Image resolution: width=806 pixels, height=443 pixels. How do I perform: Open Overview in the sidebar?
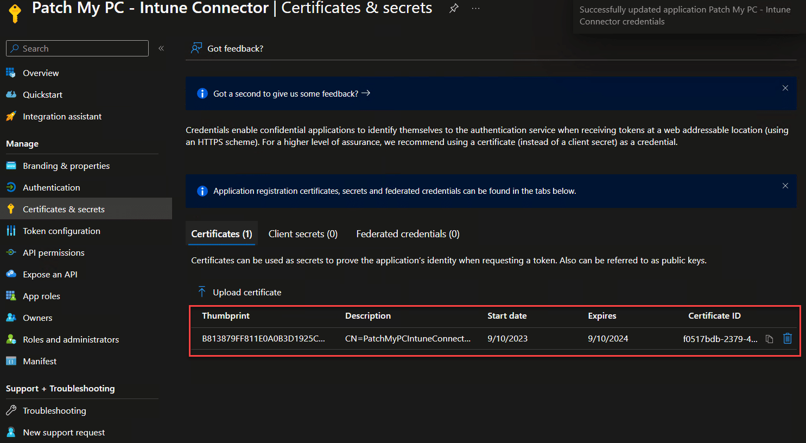(x=41, y=73)
